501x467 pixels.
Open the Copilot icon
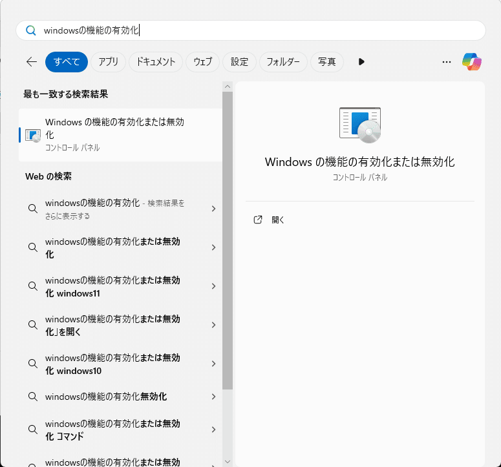coord(472,61)
